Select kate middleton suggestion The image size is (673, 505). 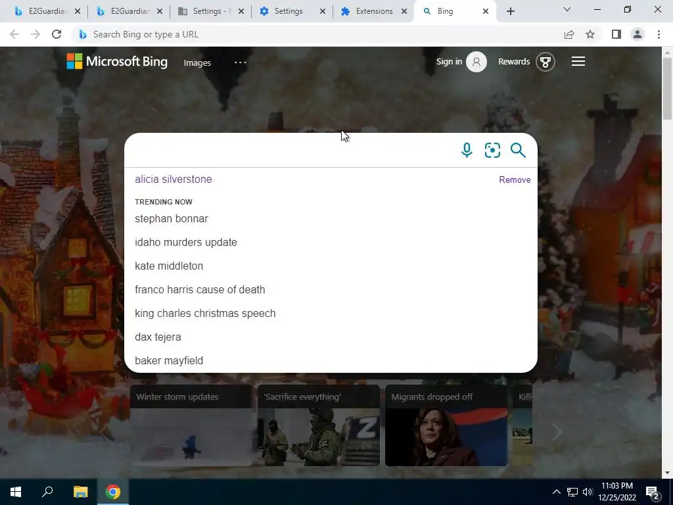(x=169, y=266)
